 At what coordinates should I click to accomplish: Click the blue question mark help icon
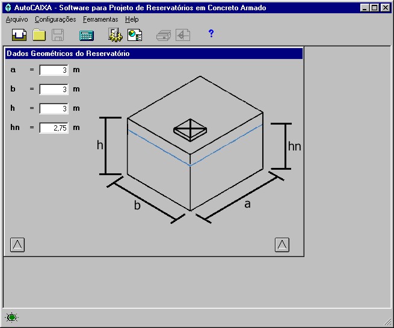click(x=211, y=34)
